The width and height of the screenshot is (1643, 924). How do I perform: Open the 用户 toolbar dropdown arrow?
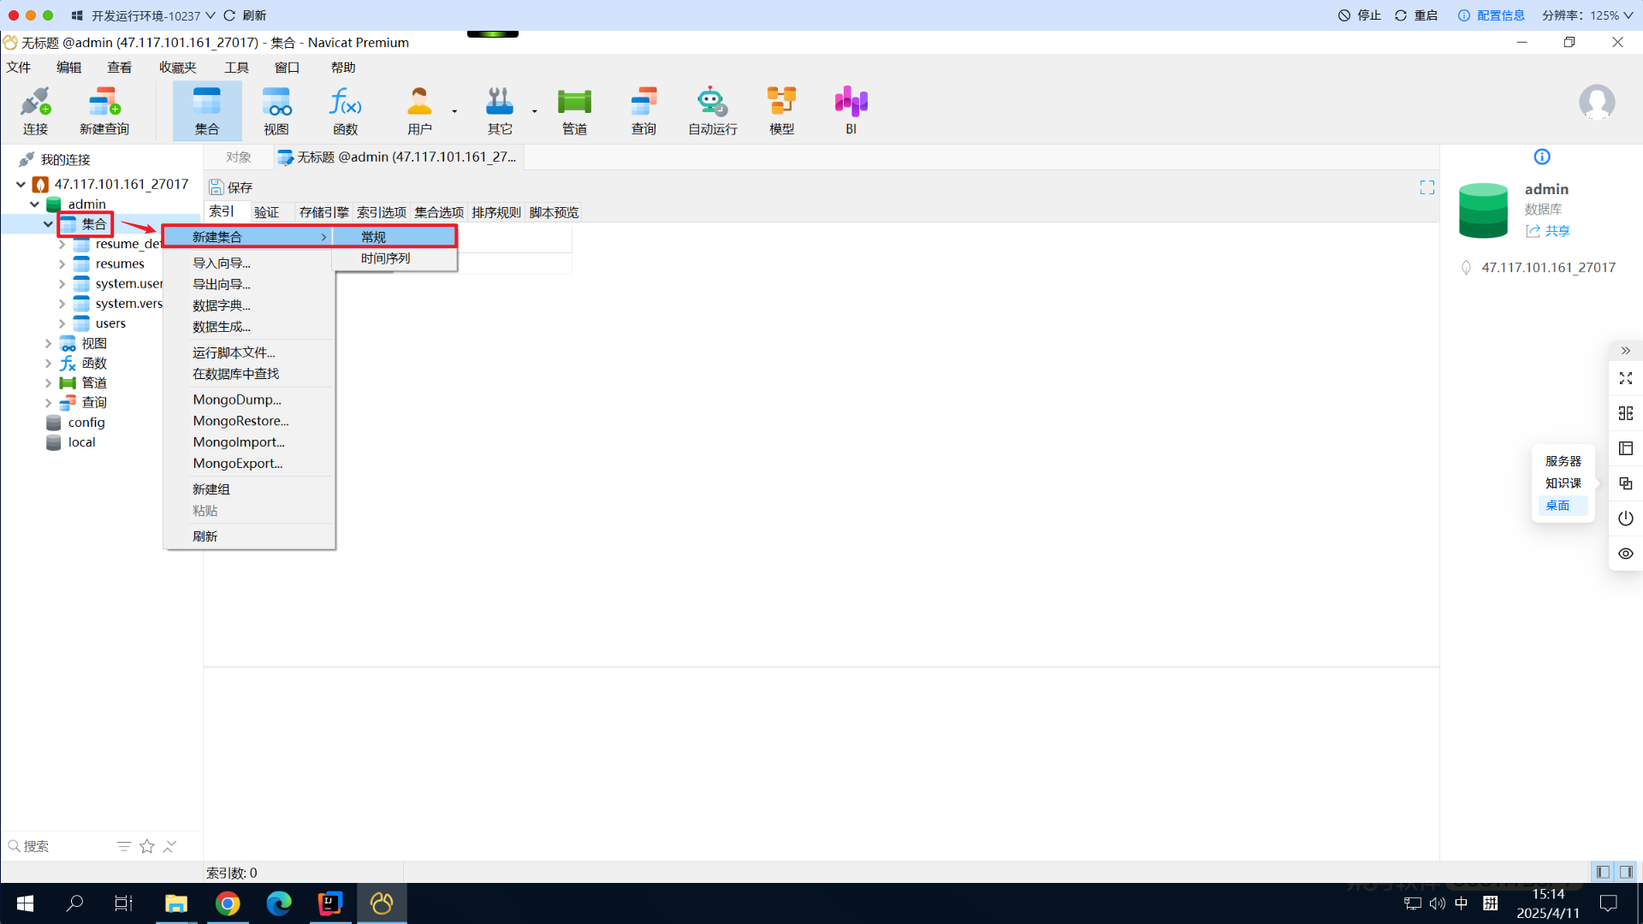point(454,111)
